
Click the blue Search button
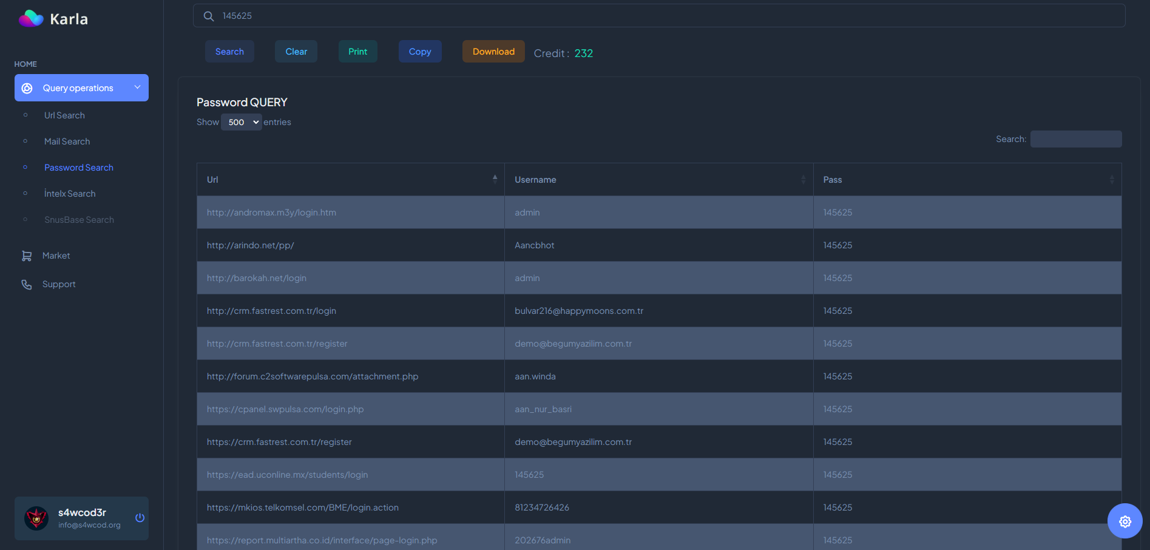(x=229, y=52)
